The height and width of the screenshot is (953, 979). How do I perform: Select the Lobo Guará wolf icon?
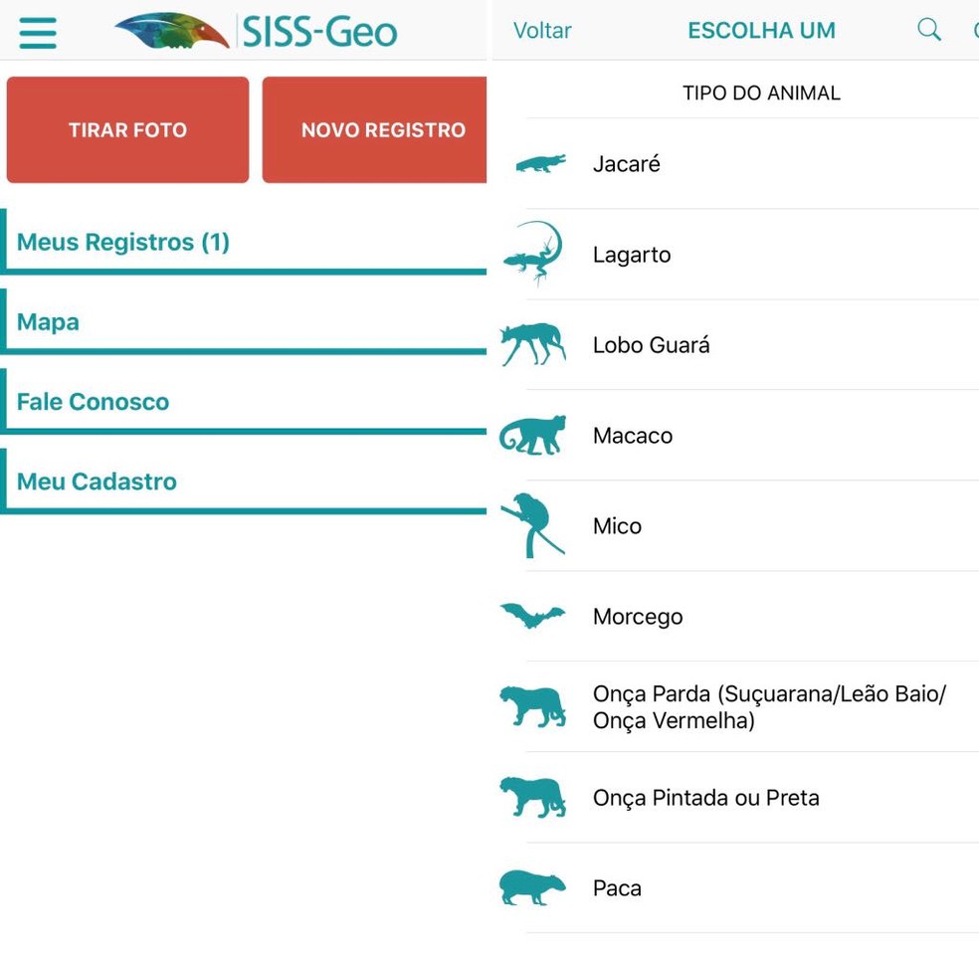pos(533,344)
